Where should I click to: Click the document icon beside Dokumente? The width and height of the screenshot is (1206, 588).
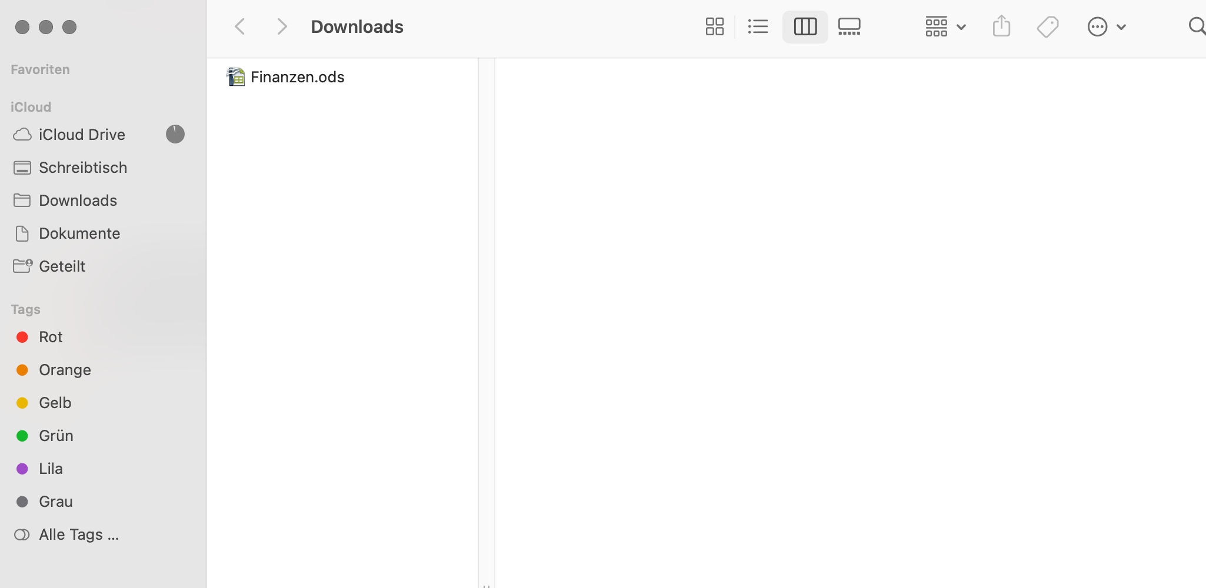22,233
